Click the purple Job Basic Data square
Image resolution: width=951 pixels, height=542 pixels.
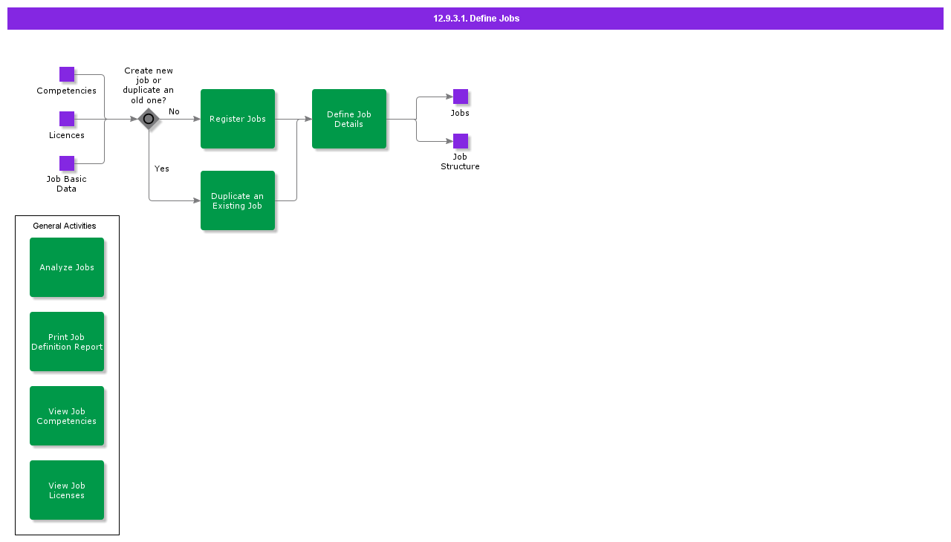click(x=67, y=163)
